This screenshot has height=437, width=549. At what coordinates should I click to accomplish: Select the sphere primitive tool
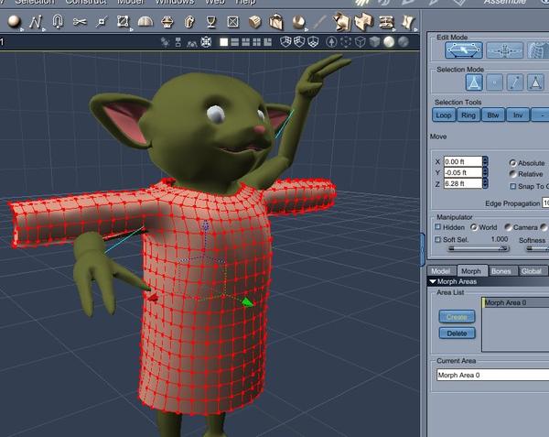pyautogui.click(x=14, y=22)
